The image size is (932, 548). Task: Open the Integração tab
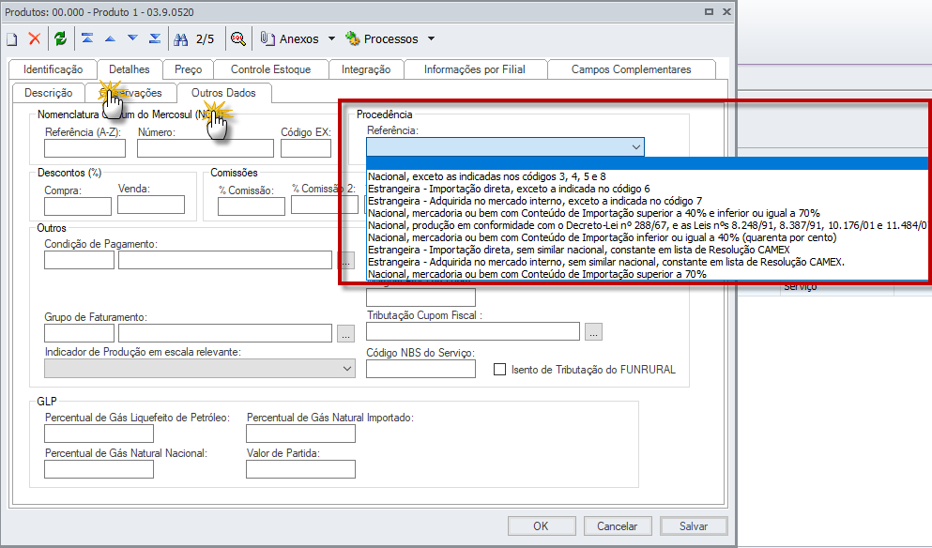pos(366,69)
